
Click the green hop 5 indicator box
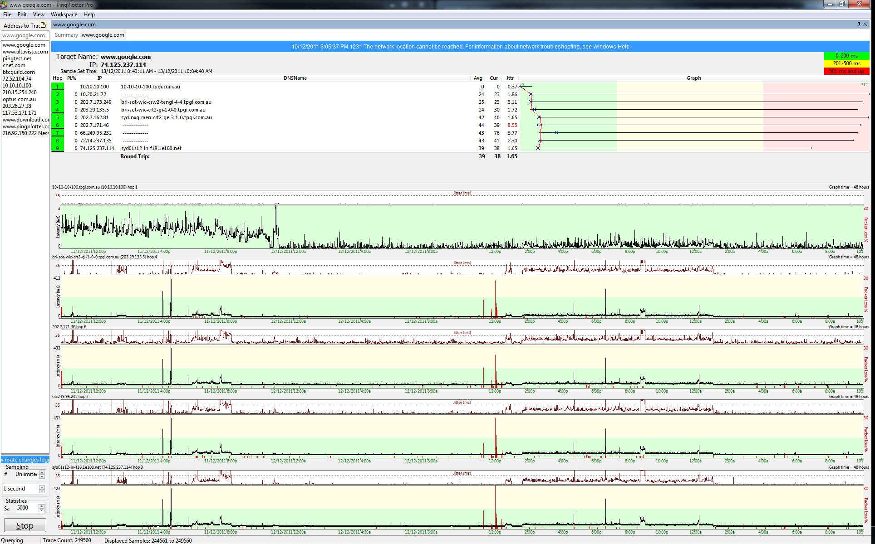57,117
